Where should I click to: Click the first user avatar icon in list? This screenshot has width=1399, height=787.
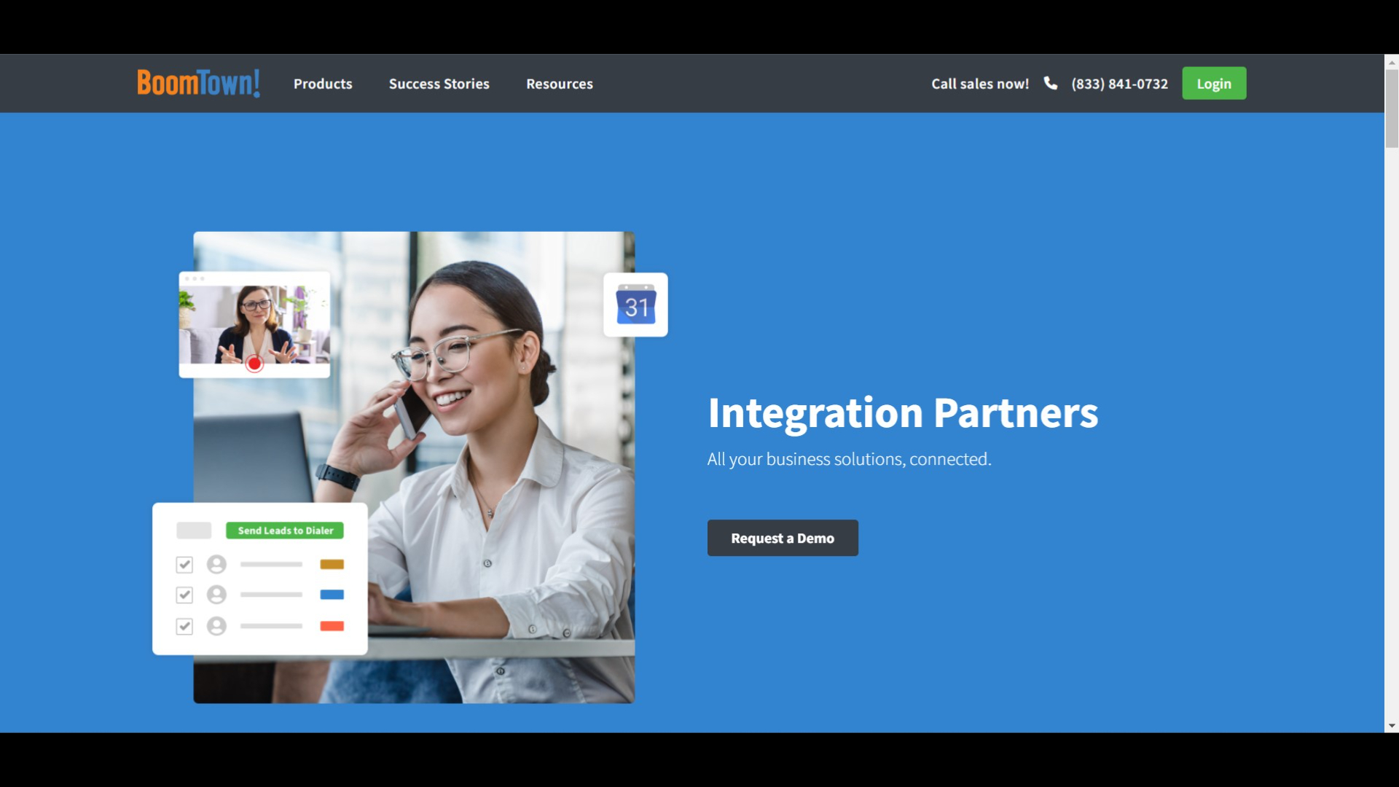(216, 564)
